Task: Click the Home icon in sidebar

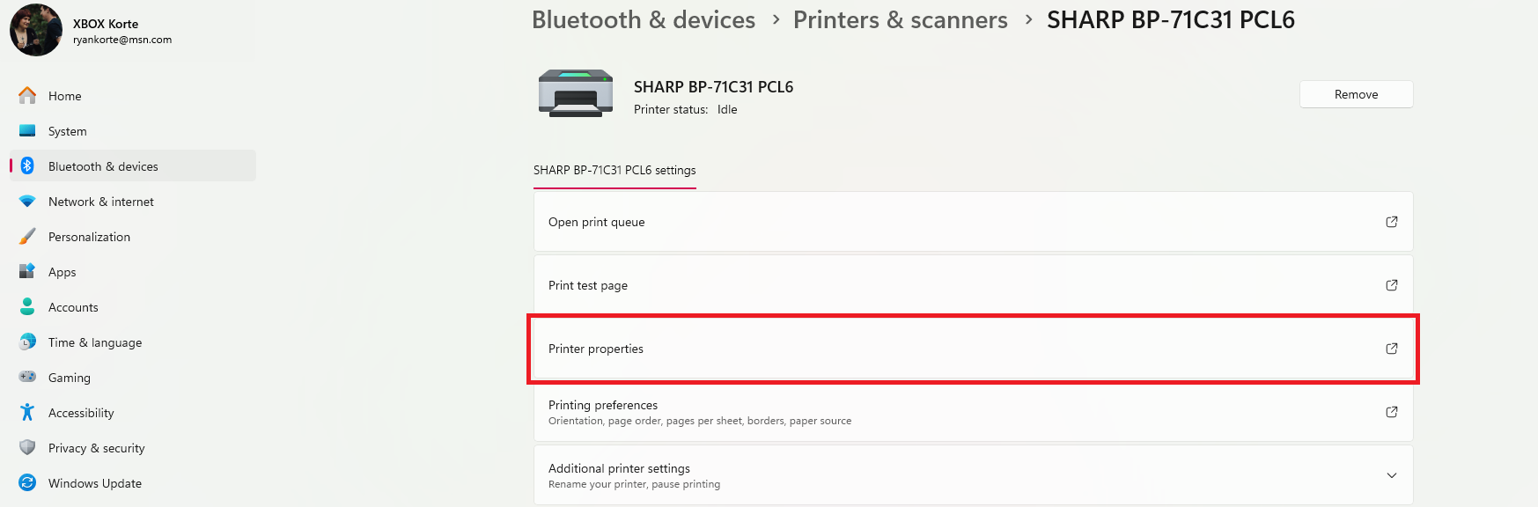Action: tap(27, 95)
